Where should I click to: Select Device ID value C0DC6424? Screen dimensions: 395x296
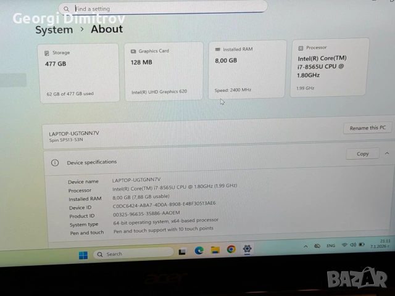(164, 205)
